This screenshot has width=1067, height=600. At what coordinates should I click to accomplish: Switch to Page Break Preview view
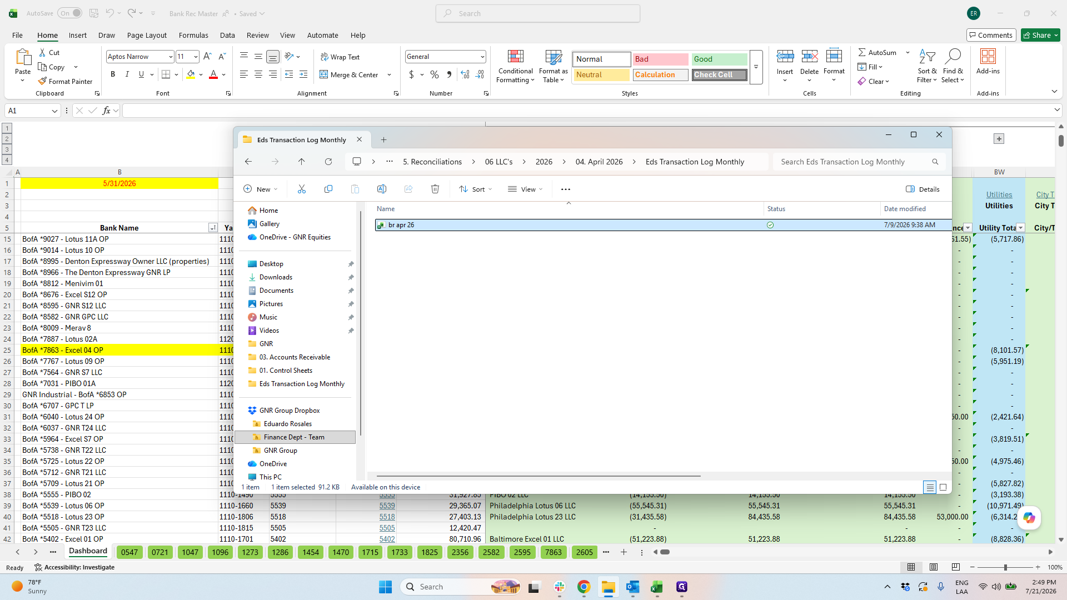(956, 567)
